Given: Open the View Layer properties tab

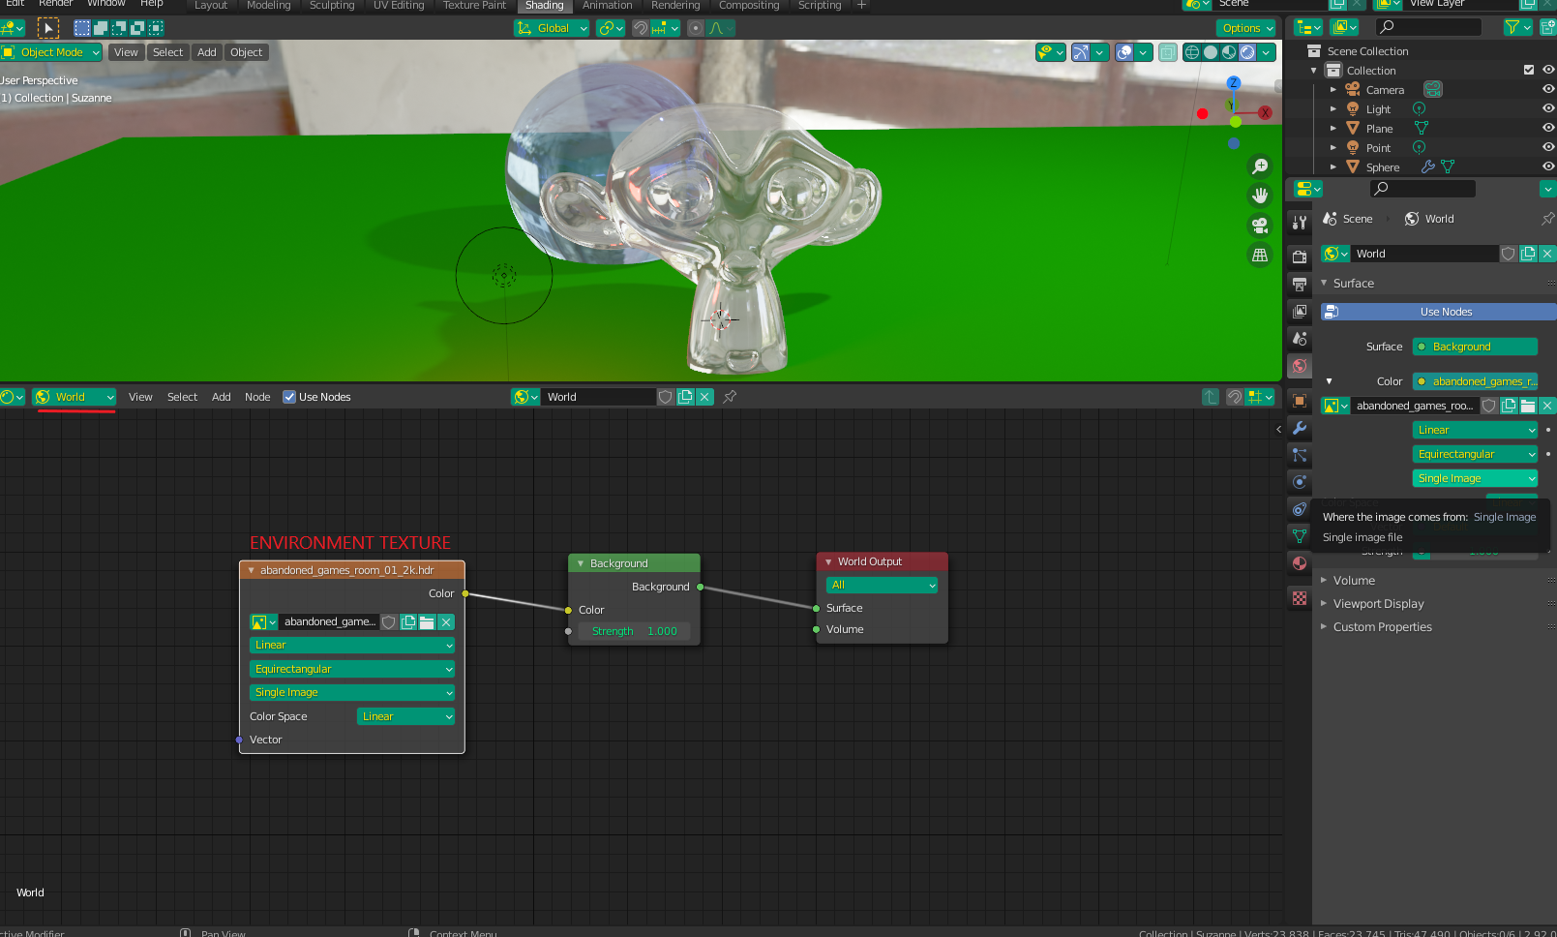Looking at the screenshot, I should [x=1300, y=311].
